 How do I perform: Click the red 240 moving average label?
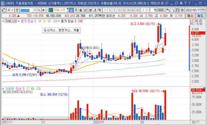(x=80, y=21)
